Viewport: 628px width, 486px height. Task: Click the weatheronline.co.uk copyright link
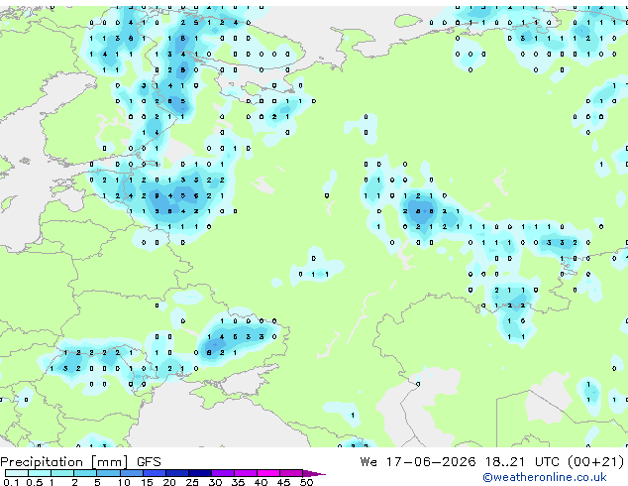coord(544,477)
